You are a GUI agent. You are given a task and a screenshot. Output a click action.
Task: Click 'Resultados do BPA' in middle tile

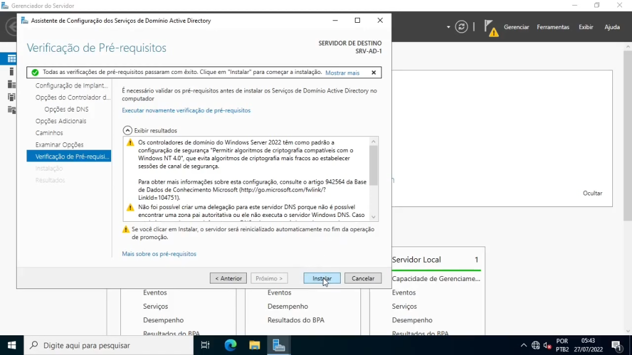(296, 320)
